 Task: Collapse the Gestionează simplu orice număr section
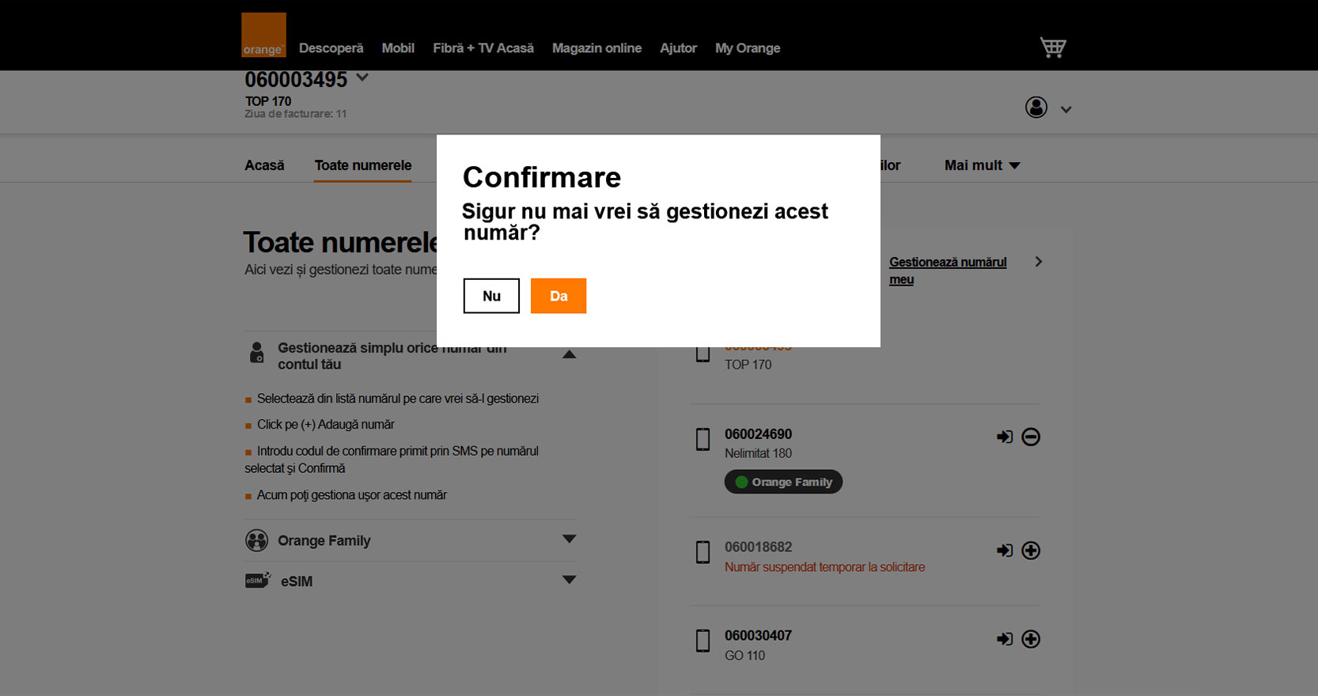569,355
